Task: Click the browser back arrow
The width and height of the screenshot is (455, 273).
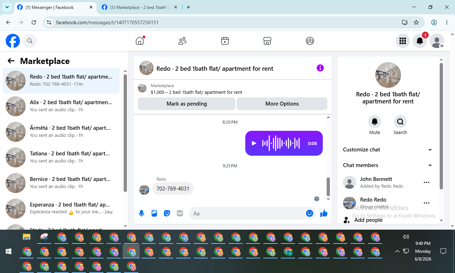Action: 8,22
